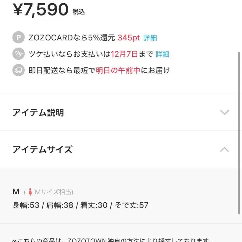This screenshot has height=242, width=242.
Task: Open the アイテム説明 section title
Action: click(x=38, y=113)
